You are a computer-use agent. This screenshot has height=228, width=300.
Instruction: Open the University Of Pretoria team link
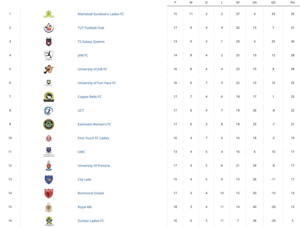click(x=94, y=166)
